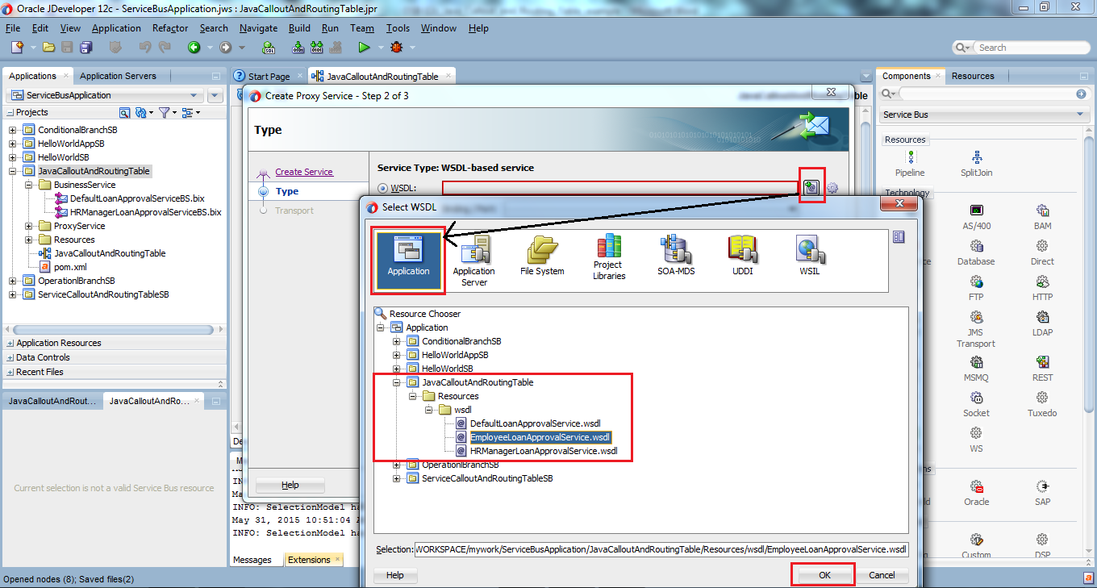This screenshot has width=1097, height=588.
Task: Click the WSDL text field in wizard
Action: [620, 188]
